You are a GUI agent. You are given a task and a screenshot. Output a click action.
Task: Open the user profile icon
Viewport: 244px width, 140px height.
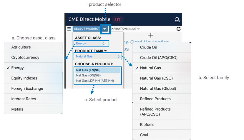177,20
